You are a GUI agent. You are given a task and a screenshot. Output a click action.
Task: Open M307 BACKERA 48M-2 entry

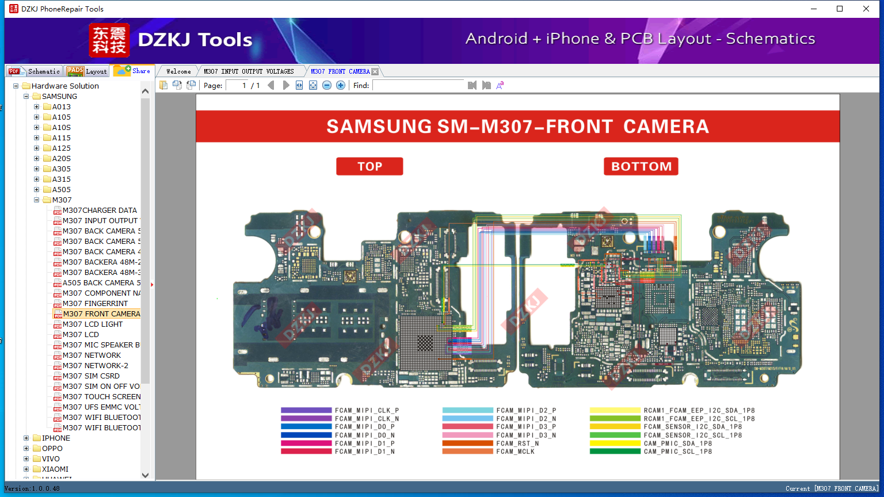click(x=102, y=262)
